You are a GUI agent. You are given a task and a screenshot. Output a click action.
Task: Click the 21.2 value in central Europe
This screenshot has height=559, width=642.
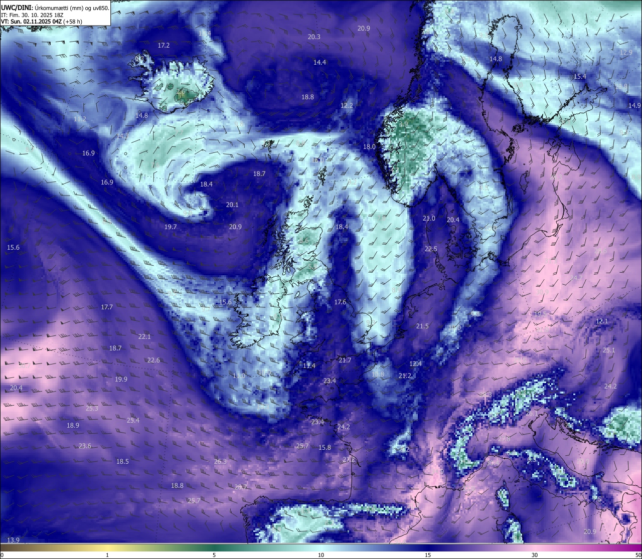[405, 376]
